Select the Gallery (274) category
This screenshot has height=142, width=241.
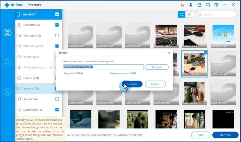pyautogui.click(x=36, y=78)
